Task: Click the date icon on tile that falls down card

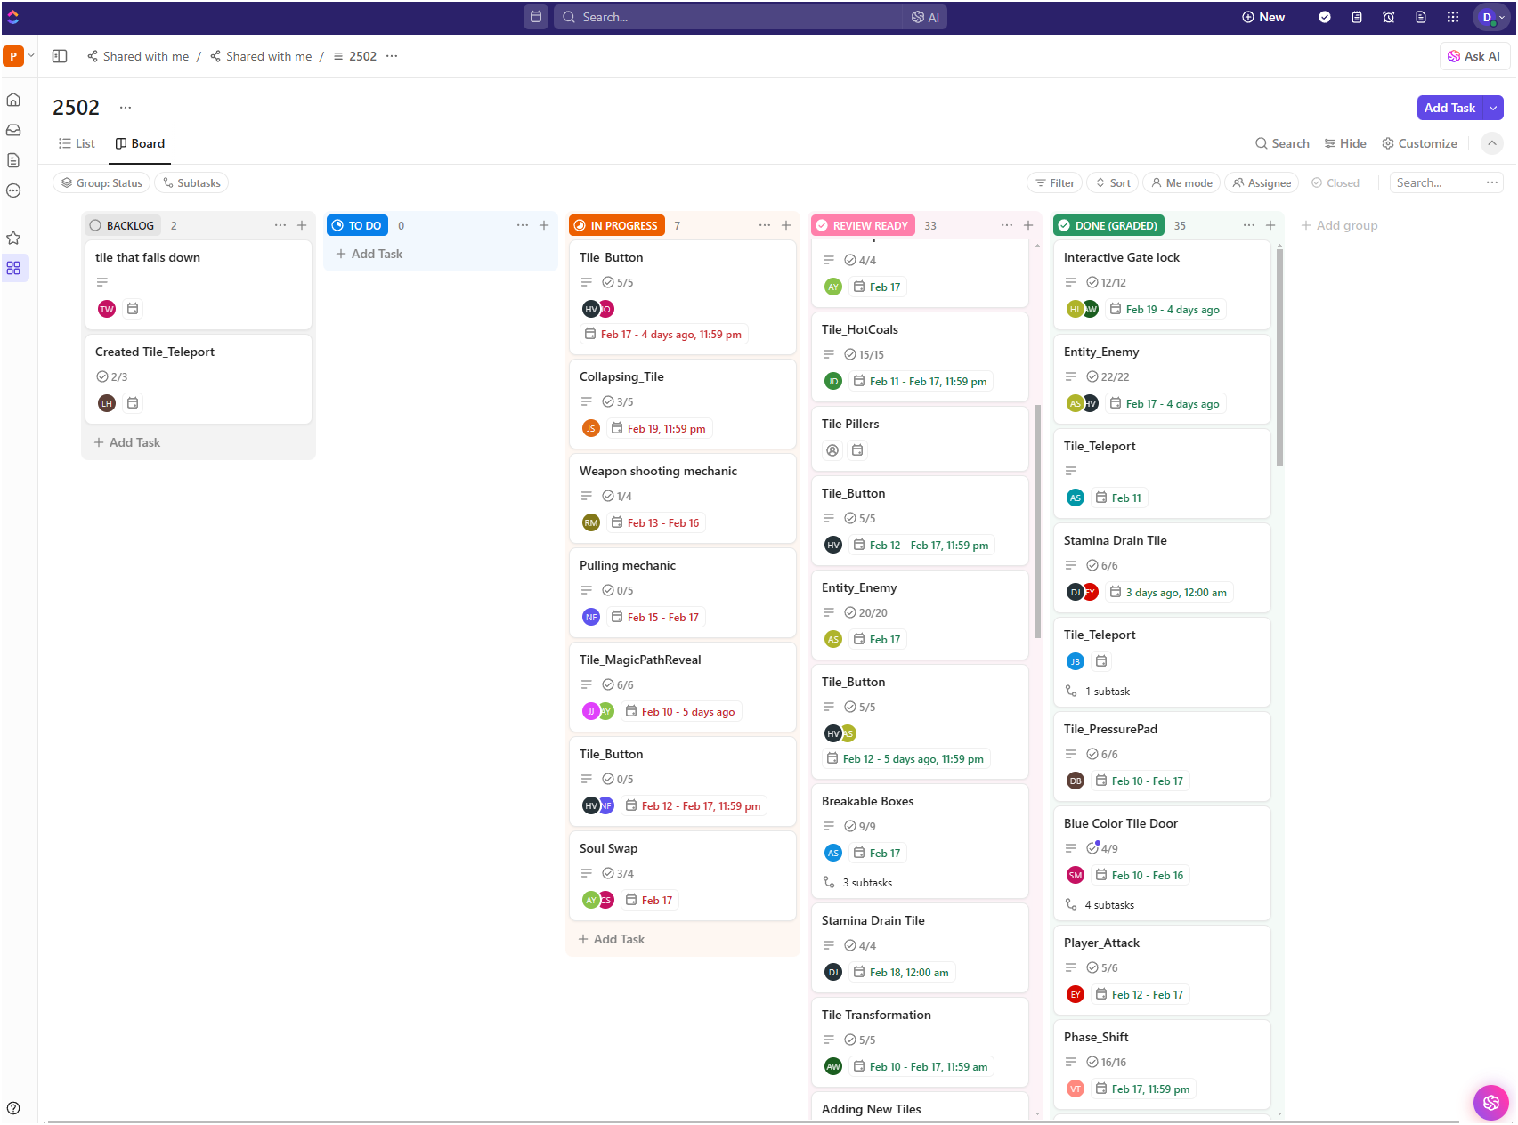Action: coord(133,309)
